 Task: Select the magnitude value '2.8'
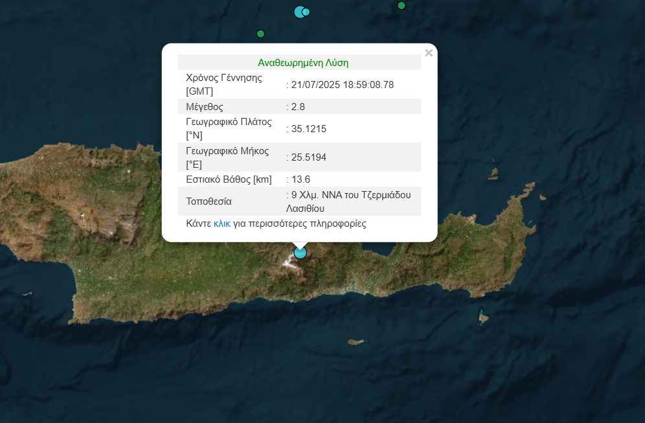[x=299, y=107]
